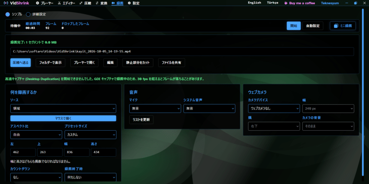Open the Teknosyum link
Image resolution: width=369 pixels, height=184 pixels.
330,3
